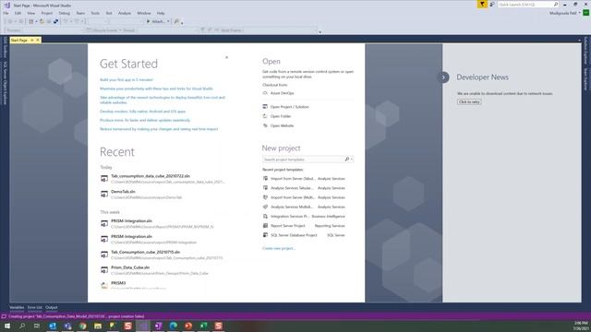Open the File menu
Screen dimensions: 591x332
[x=6, y=13]
